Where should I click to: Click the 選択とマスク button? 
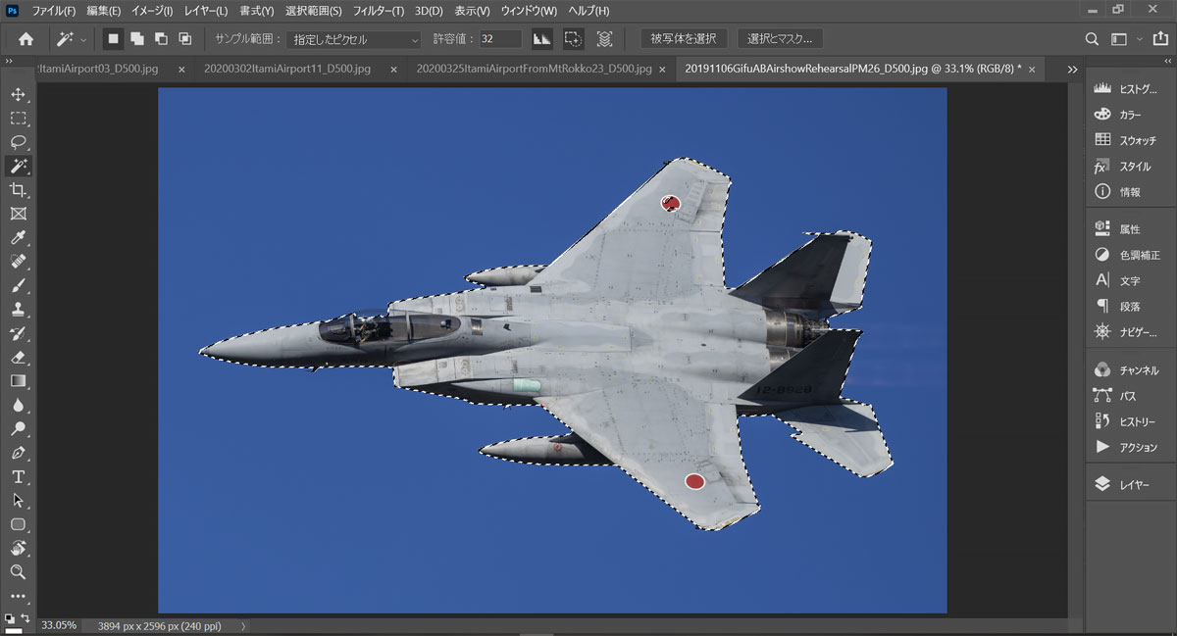[x=780, y=39]
